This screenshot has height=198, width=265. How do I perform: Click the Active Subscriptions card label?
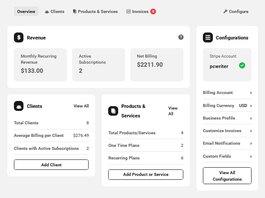92,59
